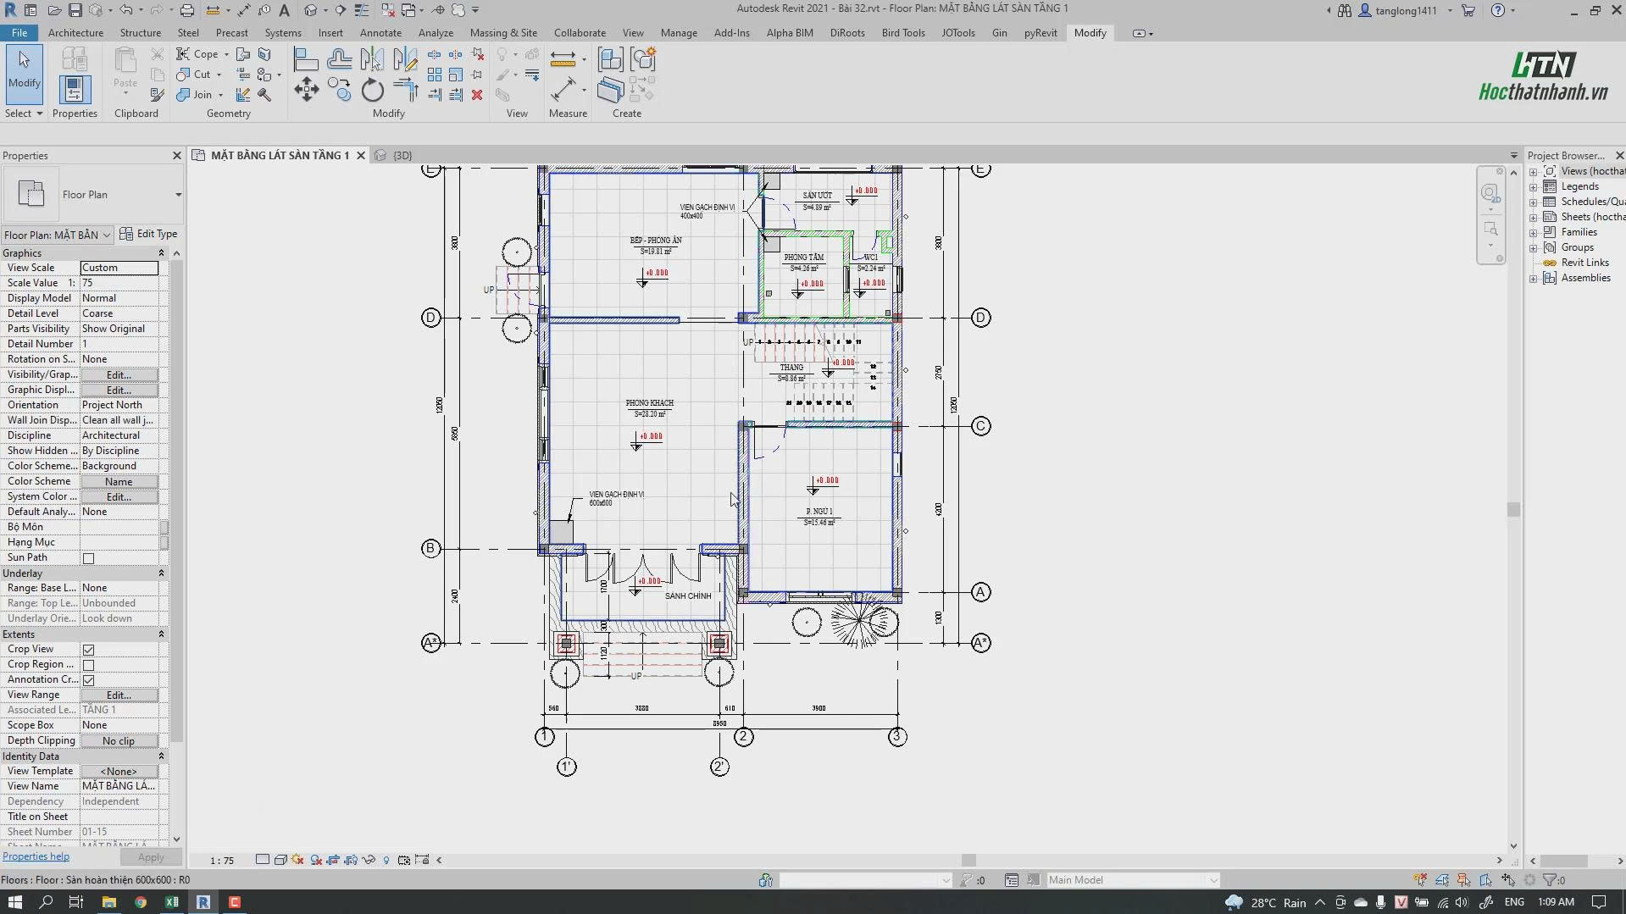Screen dimensions: 1626x914
Task: Click the Offset tool icon
Action: [x=340, y=59]
